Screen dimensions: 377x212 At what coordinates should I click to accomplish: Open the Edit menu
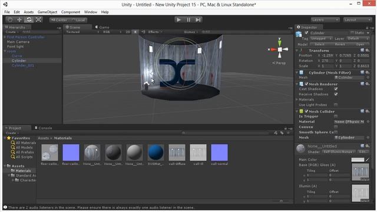16,12
